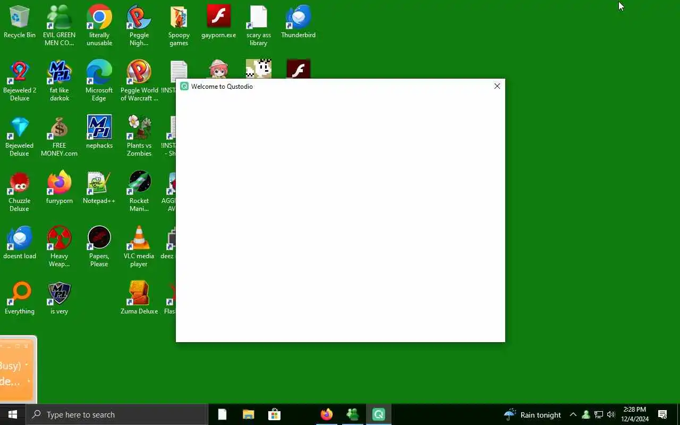Screen dimensions: 680x425
Task: Switch to Firefox on the taskbar
Action: click(327, 414)
